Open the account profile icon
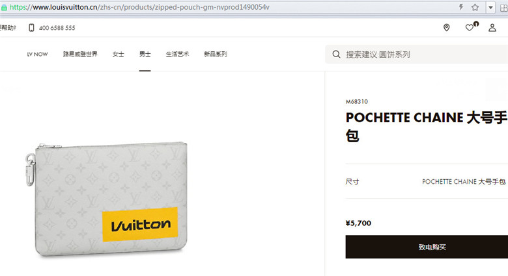This screenshot has height=276, width=508. [492, 28]
